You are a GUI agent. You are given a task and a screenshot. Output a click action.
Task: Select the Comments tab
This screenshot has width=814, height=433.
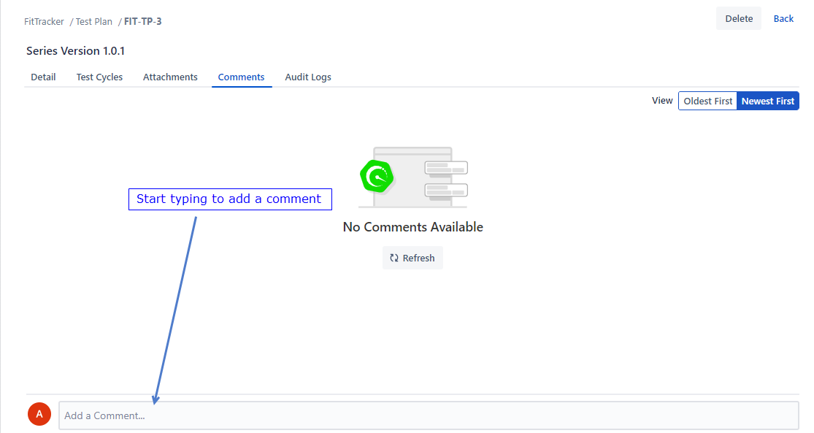(x=242, y=77)
